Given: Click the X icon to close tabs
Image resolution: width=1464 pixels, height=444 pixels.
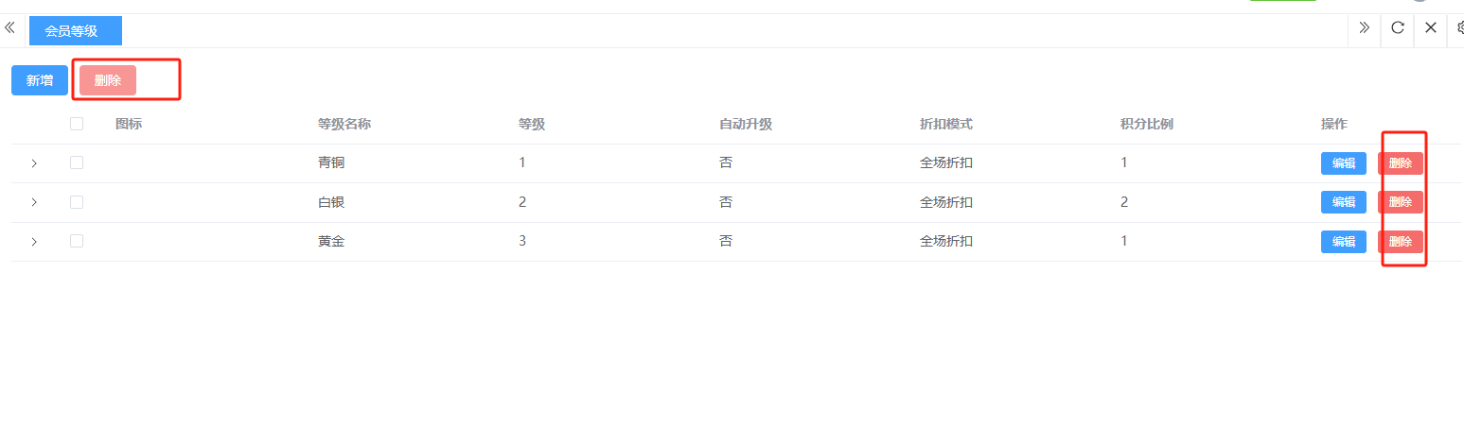Looking at the screenshot, I should pyautogui.click(x=1430, y=28).
